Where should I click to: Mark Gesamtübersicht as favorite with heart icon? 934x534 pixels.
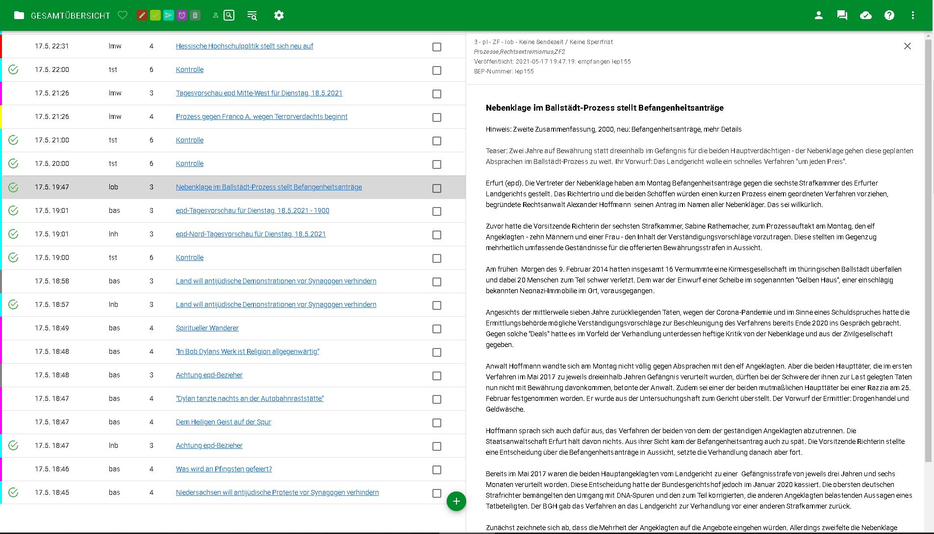(x=123, y=15)
